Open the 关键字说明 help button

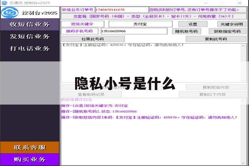[x=232, y=24]
